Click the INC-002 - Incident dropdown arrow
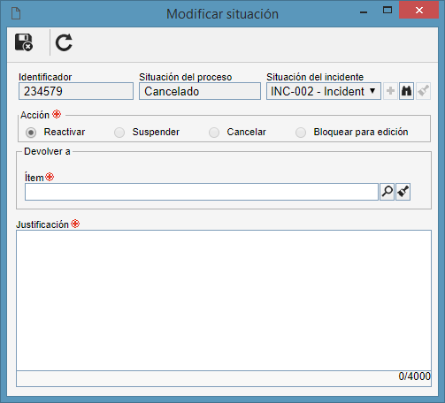The width and height of the screenshot is (445, 403). tap(372, 91)
